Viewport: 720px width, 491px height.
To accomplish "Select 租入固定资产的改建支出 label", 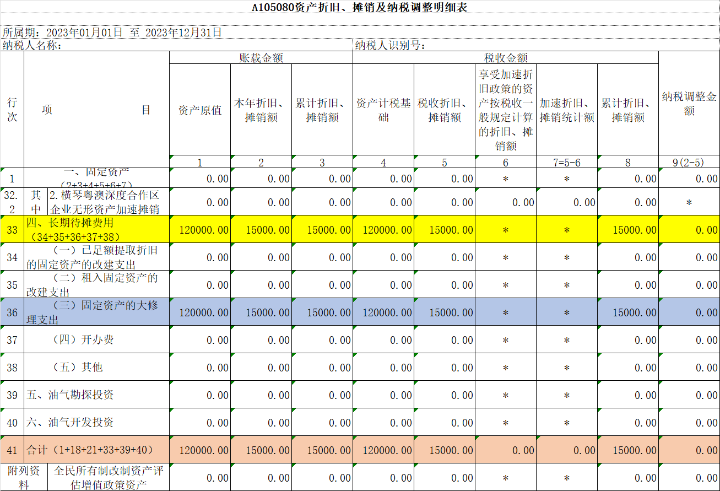I will coord(96,284).
